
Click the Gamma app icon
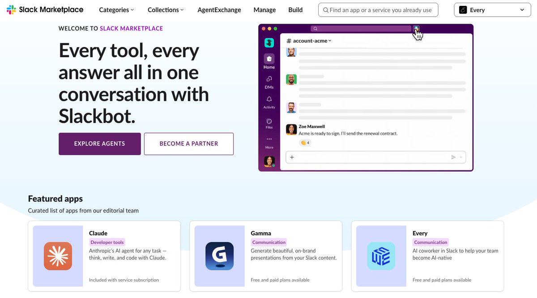click(x=220, y=256)
